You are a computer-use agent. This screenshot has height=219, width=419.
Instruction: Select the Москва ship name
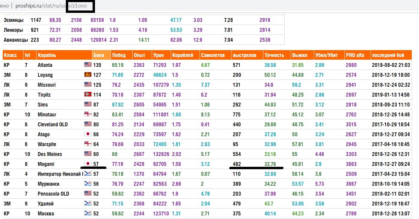[x=46, y=214]
